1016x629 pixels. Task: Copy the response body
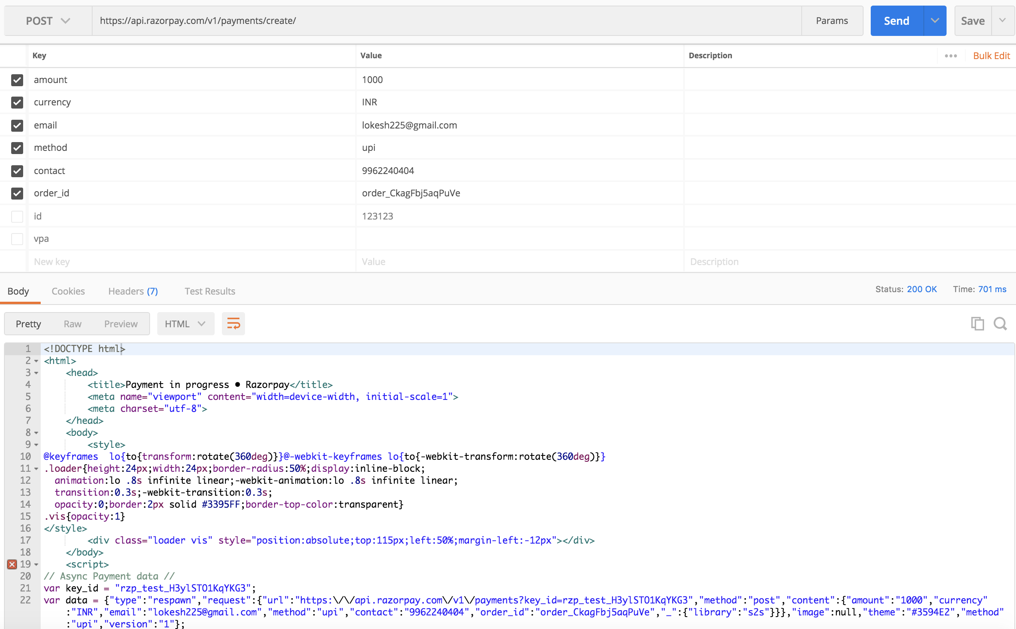[x=977, y=323]
